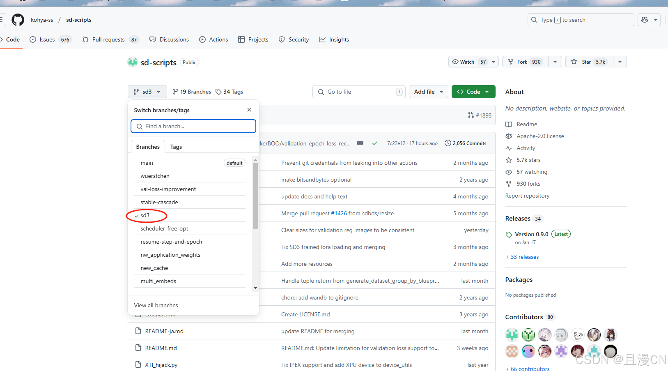Open the Activity link
668x371 pixels.
[x=521, y=148]
